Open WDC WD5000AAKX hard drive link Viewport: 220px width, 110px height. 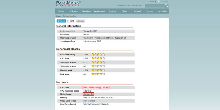pos(92,104)
